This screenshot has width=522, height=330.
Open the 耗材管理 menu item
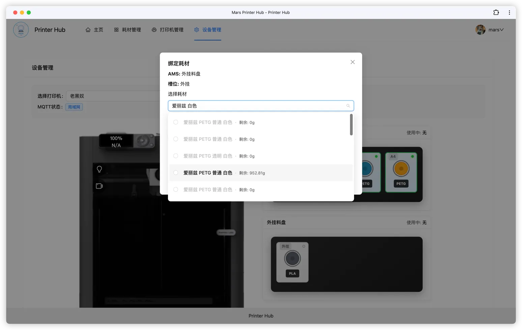click(127, 30)
